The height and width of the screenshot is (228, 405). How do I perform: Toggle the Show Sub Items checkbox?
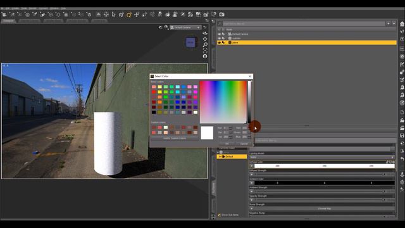tap(220, 215)
